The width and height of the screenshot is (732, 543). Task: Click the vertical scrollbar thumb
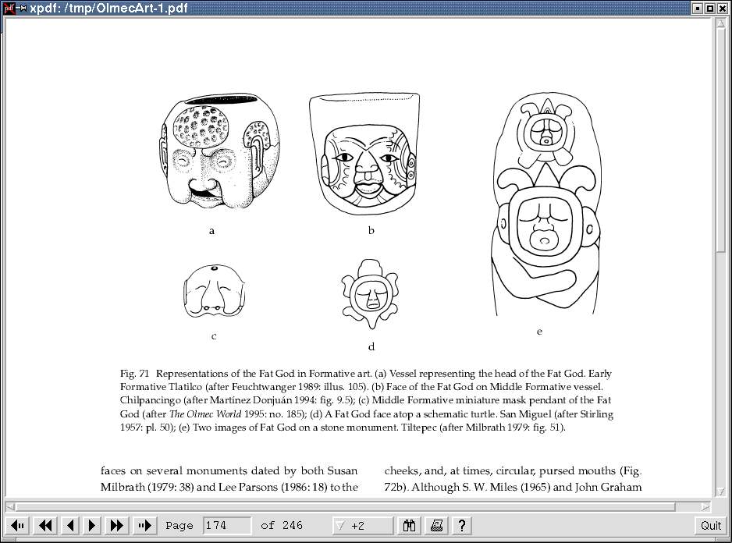pyautogui.click(x=721, y=140)
